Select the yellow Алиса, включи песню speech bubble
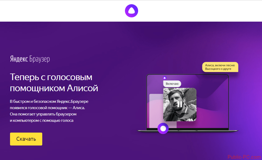This screenshot has height=160, width=262. 220,67
